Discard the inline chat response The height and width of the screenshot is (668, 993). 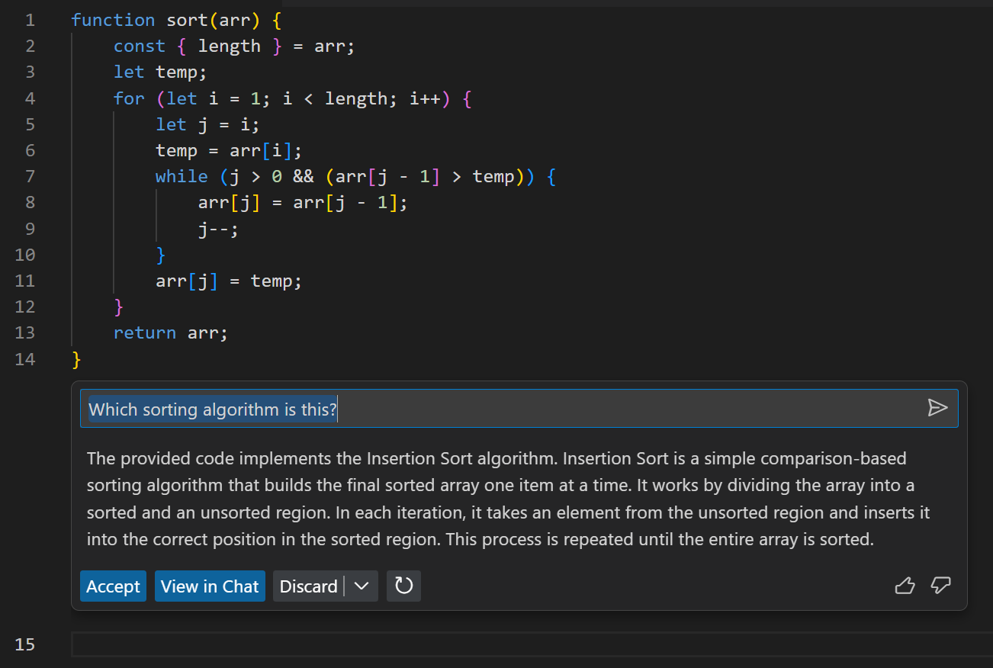pos(308,586)
